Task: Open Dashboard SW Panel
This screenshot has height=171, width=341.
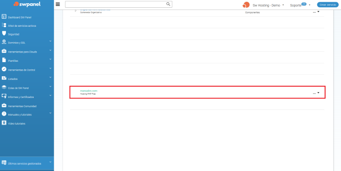Action: [x=20, y=17]
